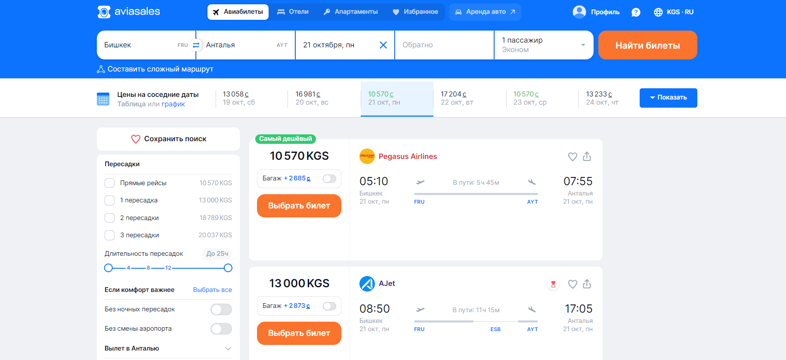Screen dimensions: 786x360
Task: Click takeoff plane icon on AJet flight
Action: click(x=420, y=310)
